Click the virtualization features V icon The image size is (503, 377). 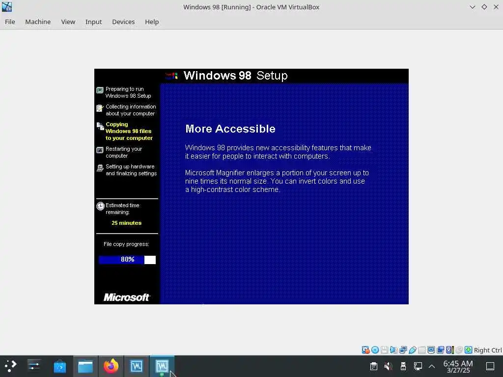[450, 350]
